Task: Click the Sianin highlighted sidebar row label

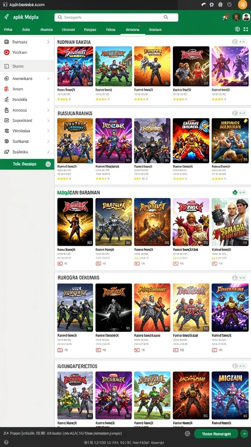Action: (18, 66)
